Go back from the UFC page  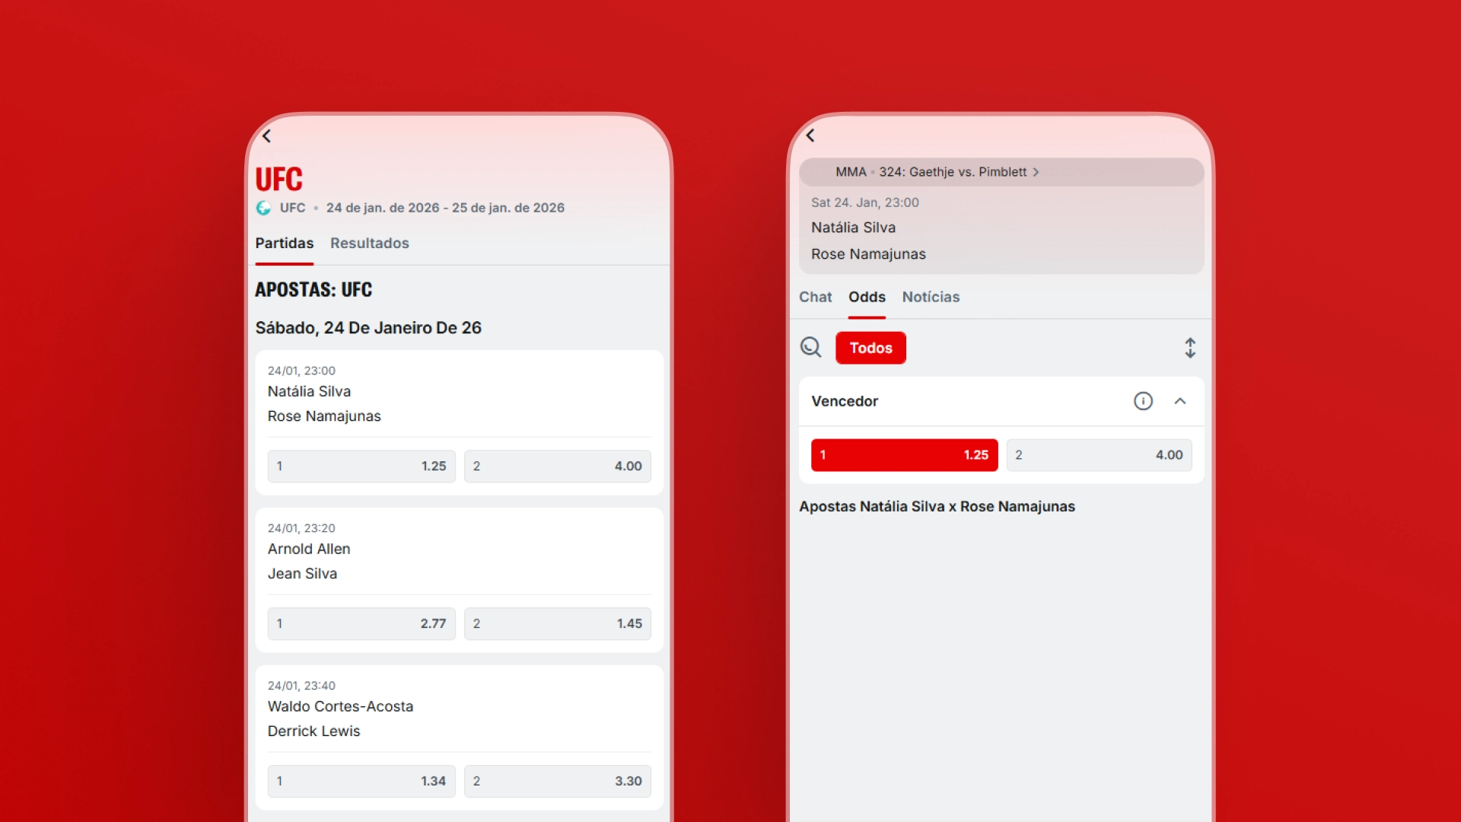click(266, 136)
